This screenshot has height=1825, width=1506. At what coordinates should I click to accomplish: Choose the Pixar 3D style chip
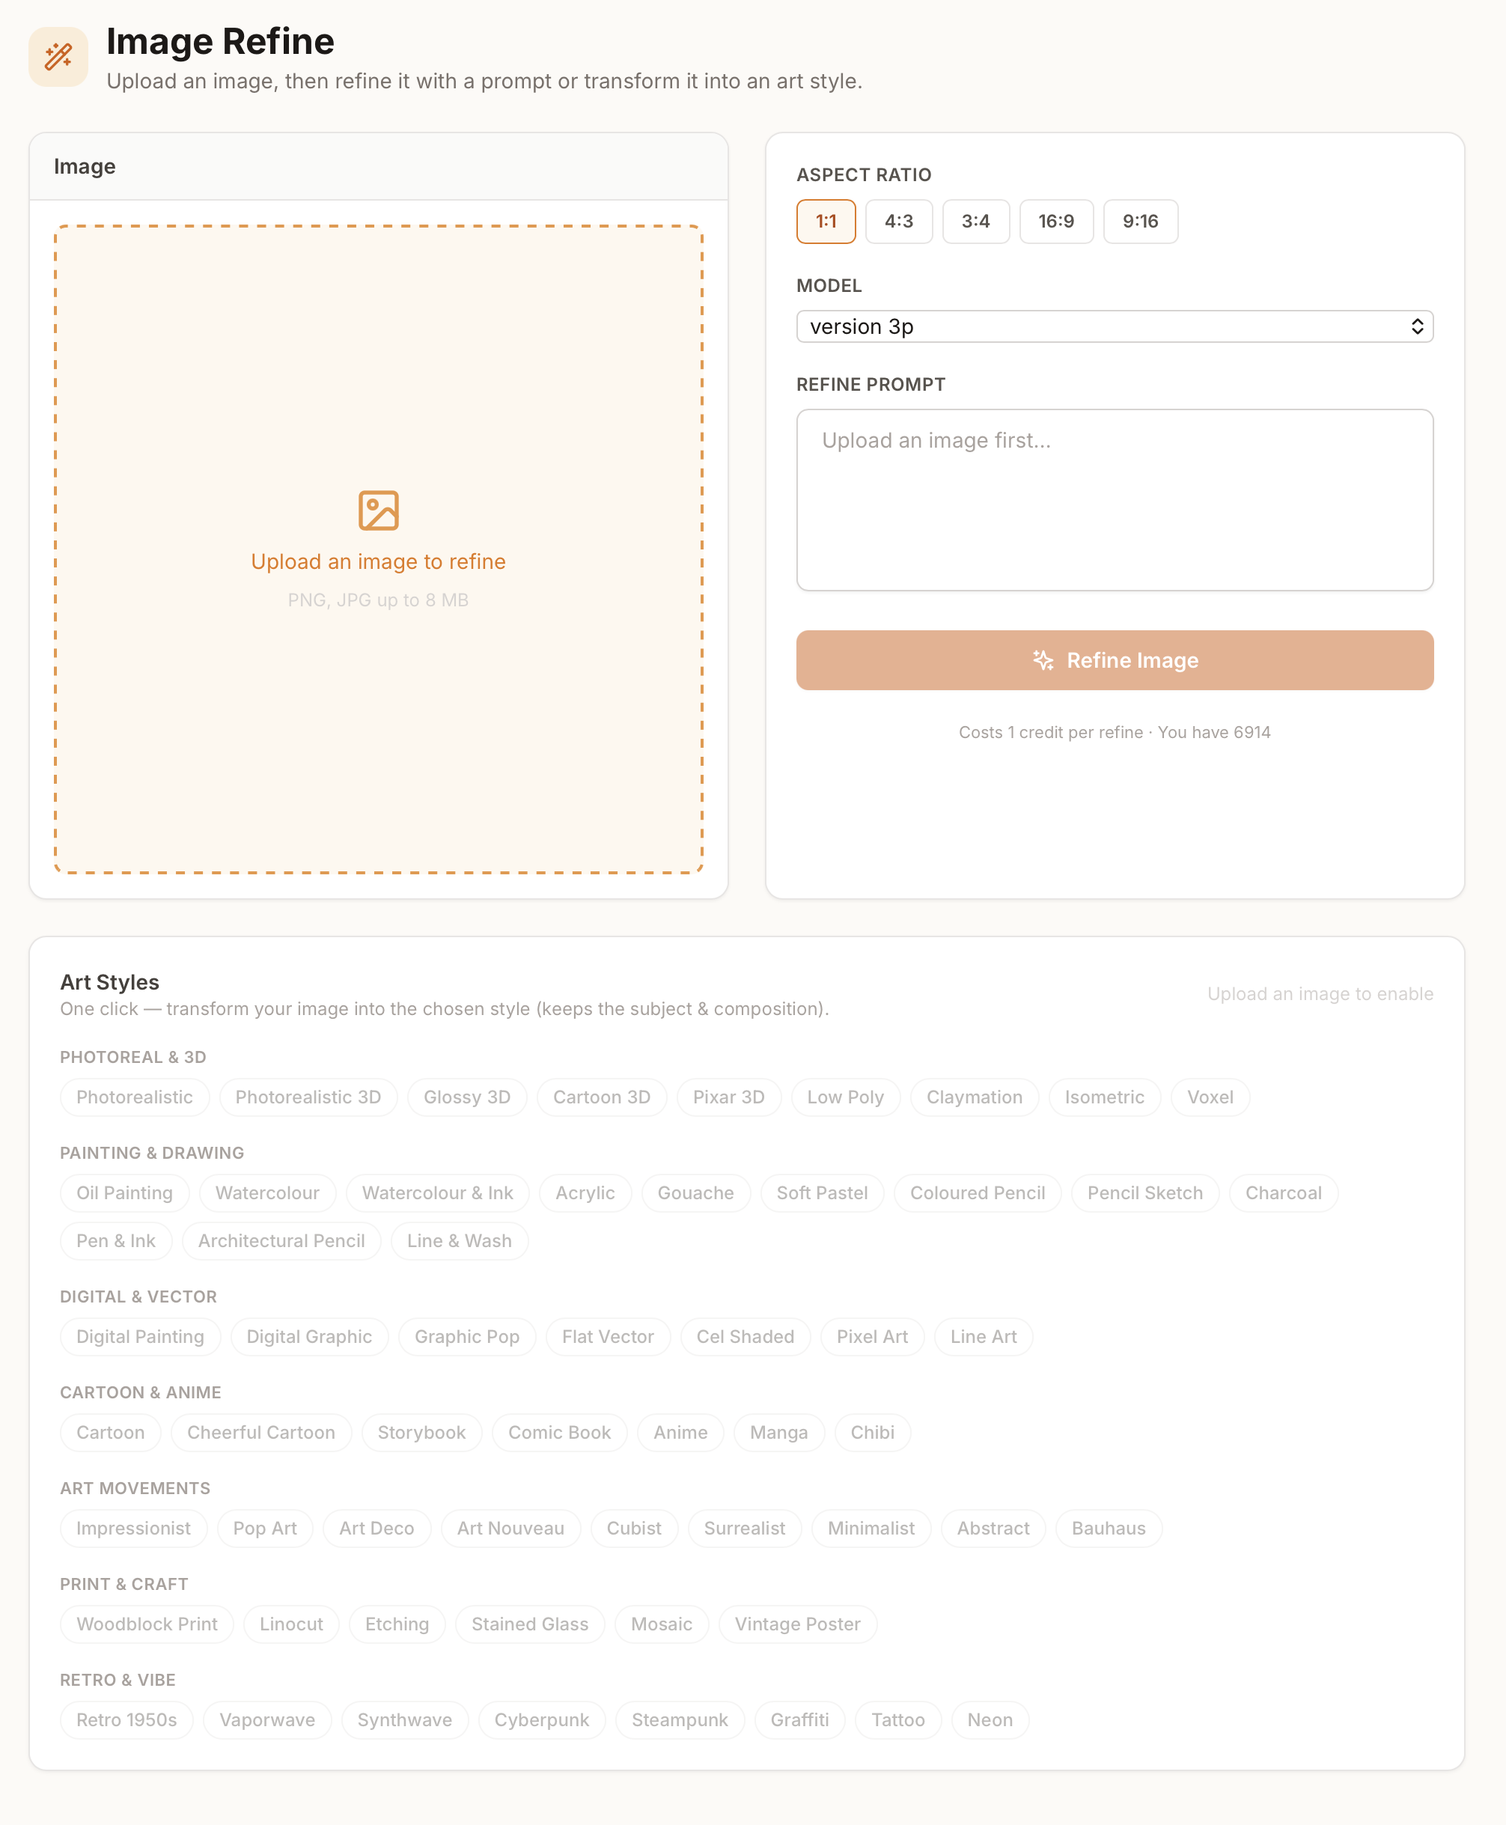pyautogui.click(x=729, y=1097)
